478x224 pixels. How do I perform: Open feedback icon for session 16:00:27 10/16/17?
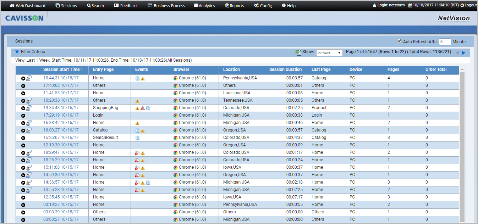tap(29, 130)
